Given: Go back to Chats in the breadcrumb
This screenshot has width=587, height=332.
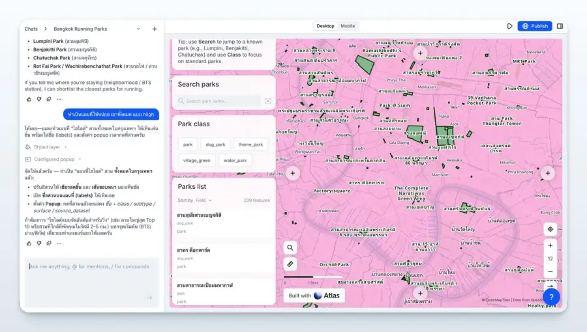Looking at the screenshot, I should (x=31, y=29).
